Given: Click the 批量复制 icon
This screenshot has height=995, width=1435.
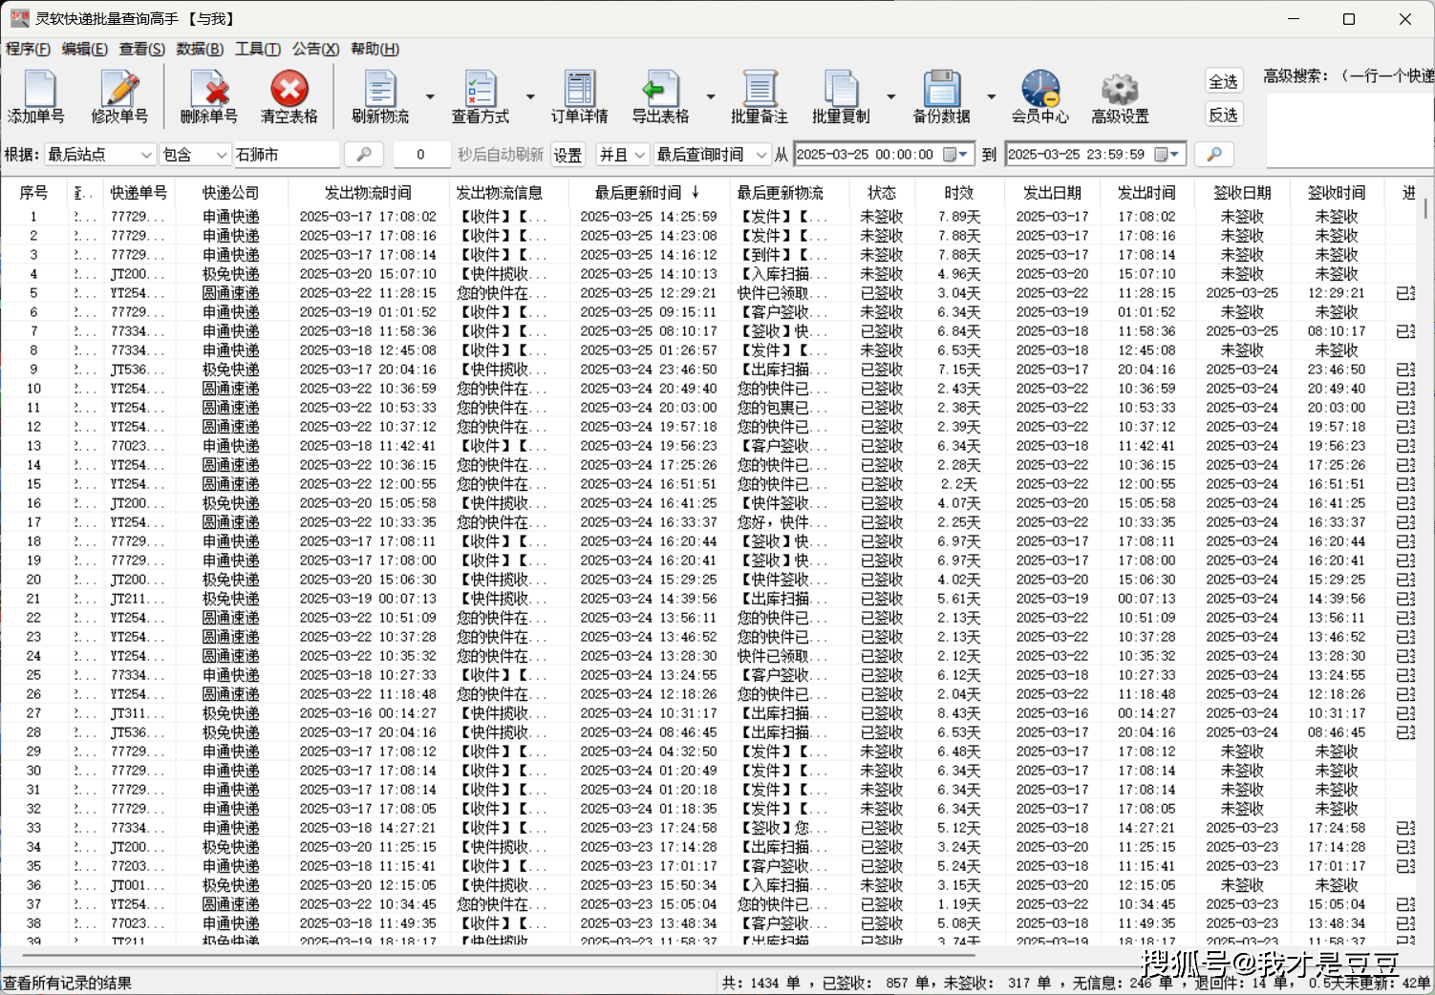Looking at the screenshot, I should pyautogui.click(x=840, y=97).
